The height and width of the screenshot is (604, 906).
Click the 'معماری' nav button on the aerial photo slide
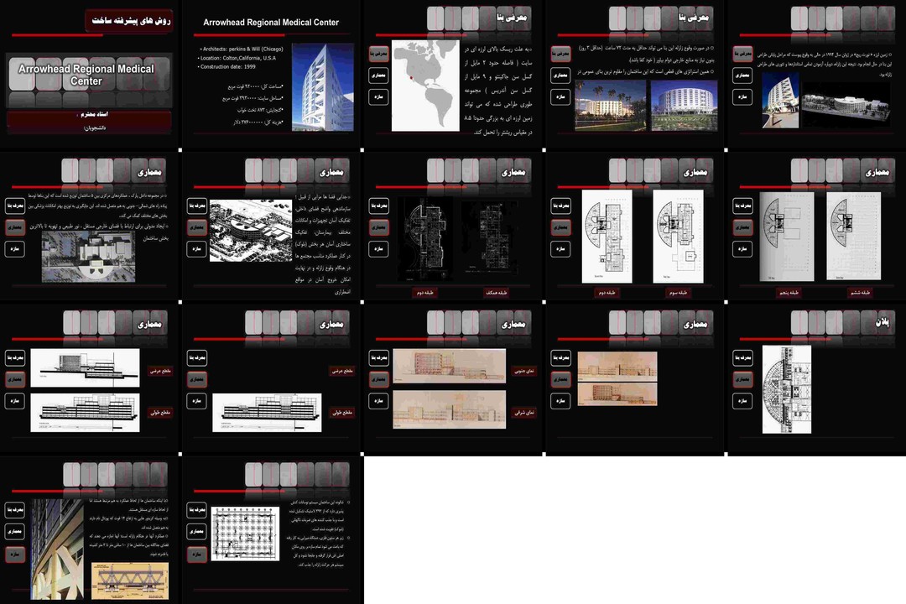(15, 227)
